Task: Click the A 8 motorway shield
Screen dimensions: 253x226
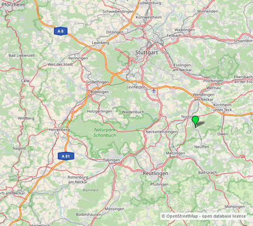Action: (61, 31)
